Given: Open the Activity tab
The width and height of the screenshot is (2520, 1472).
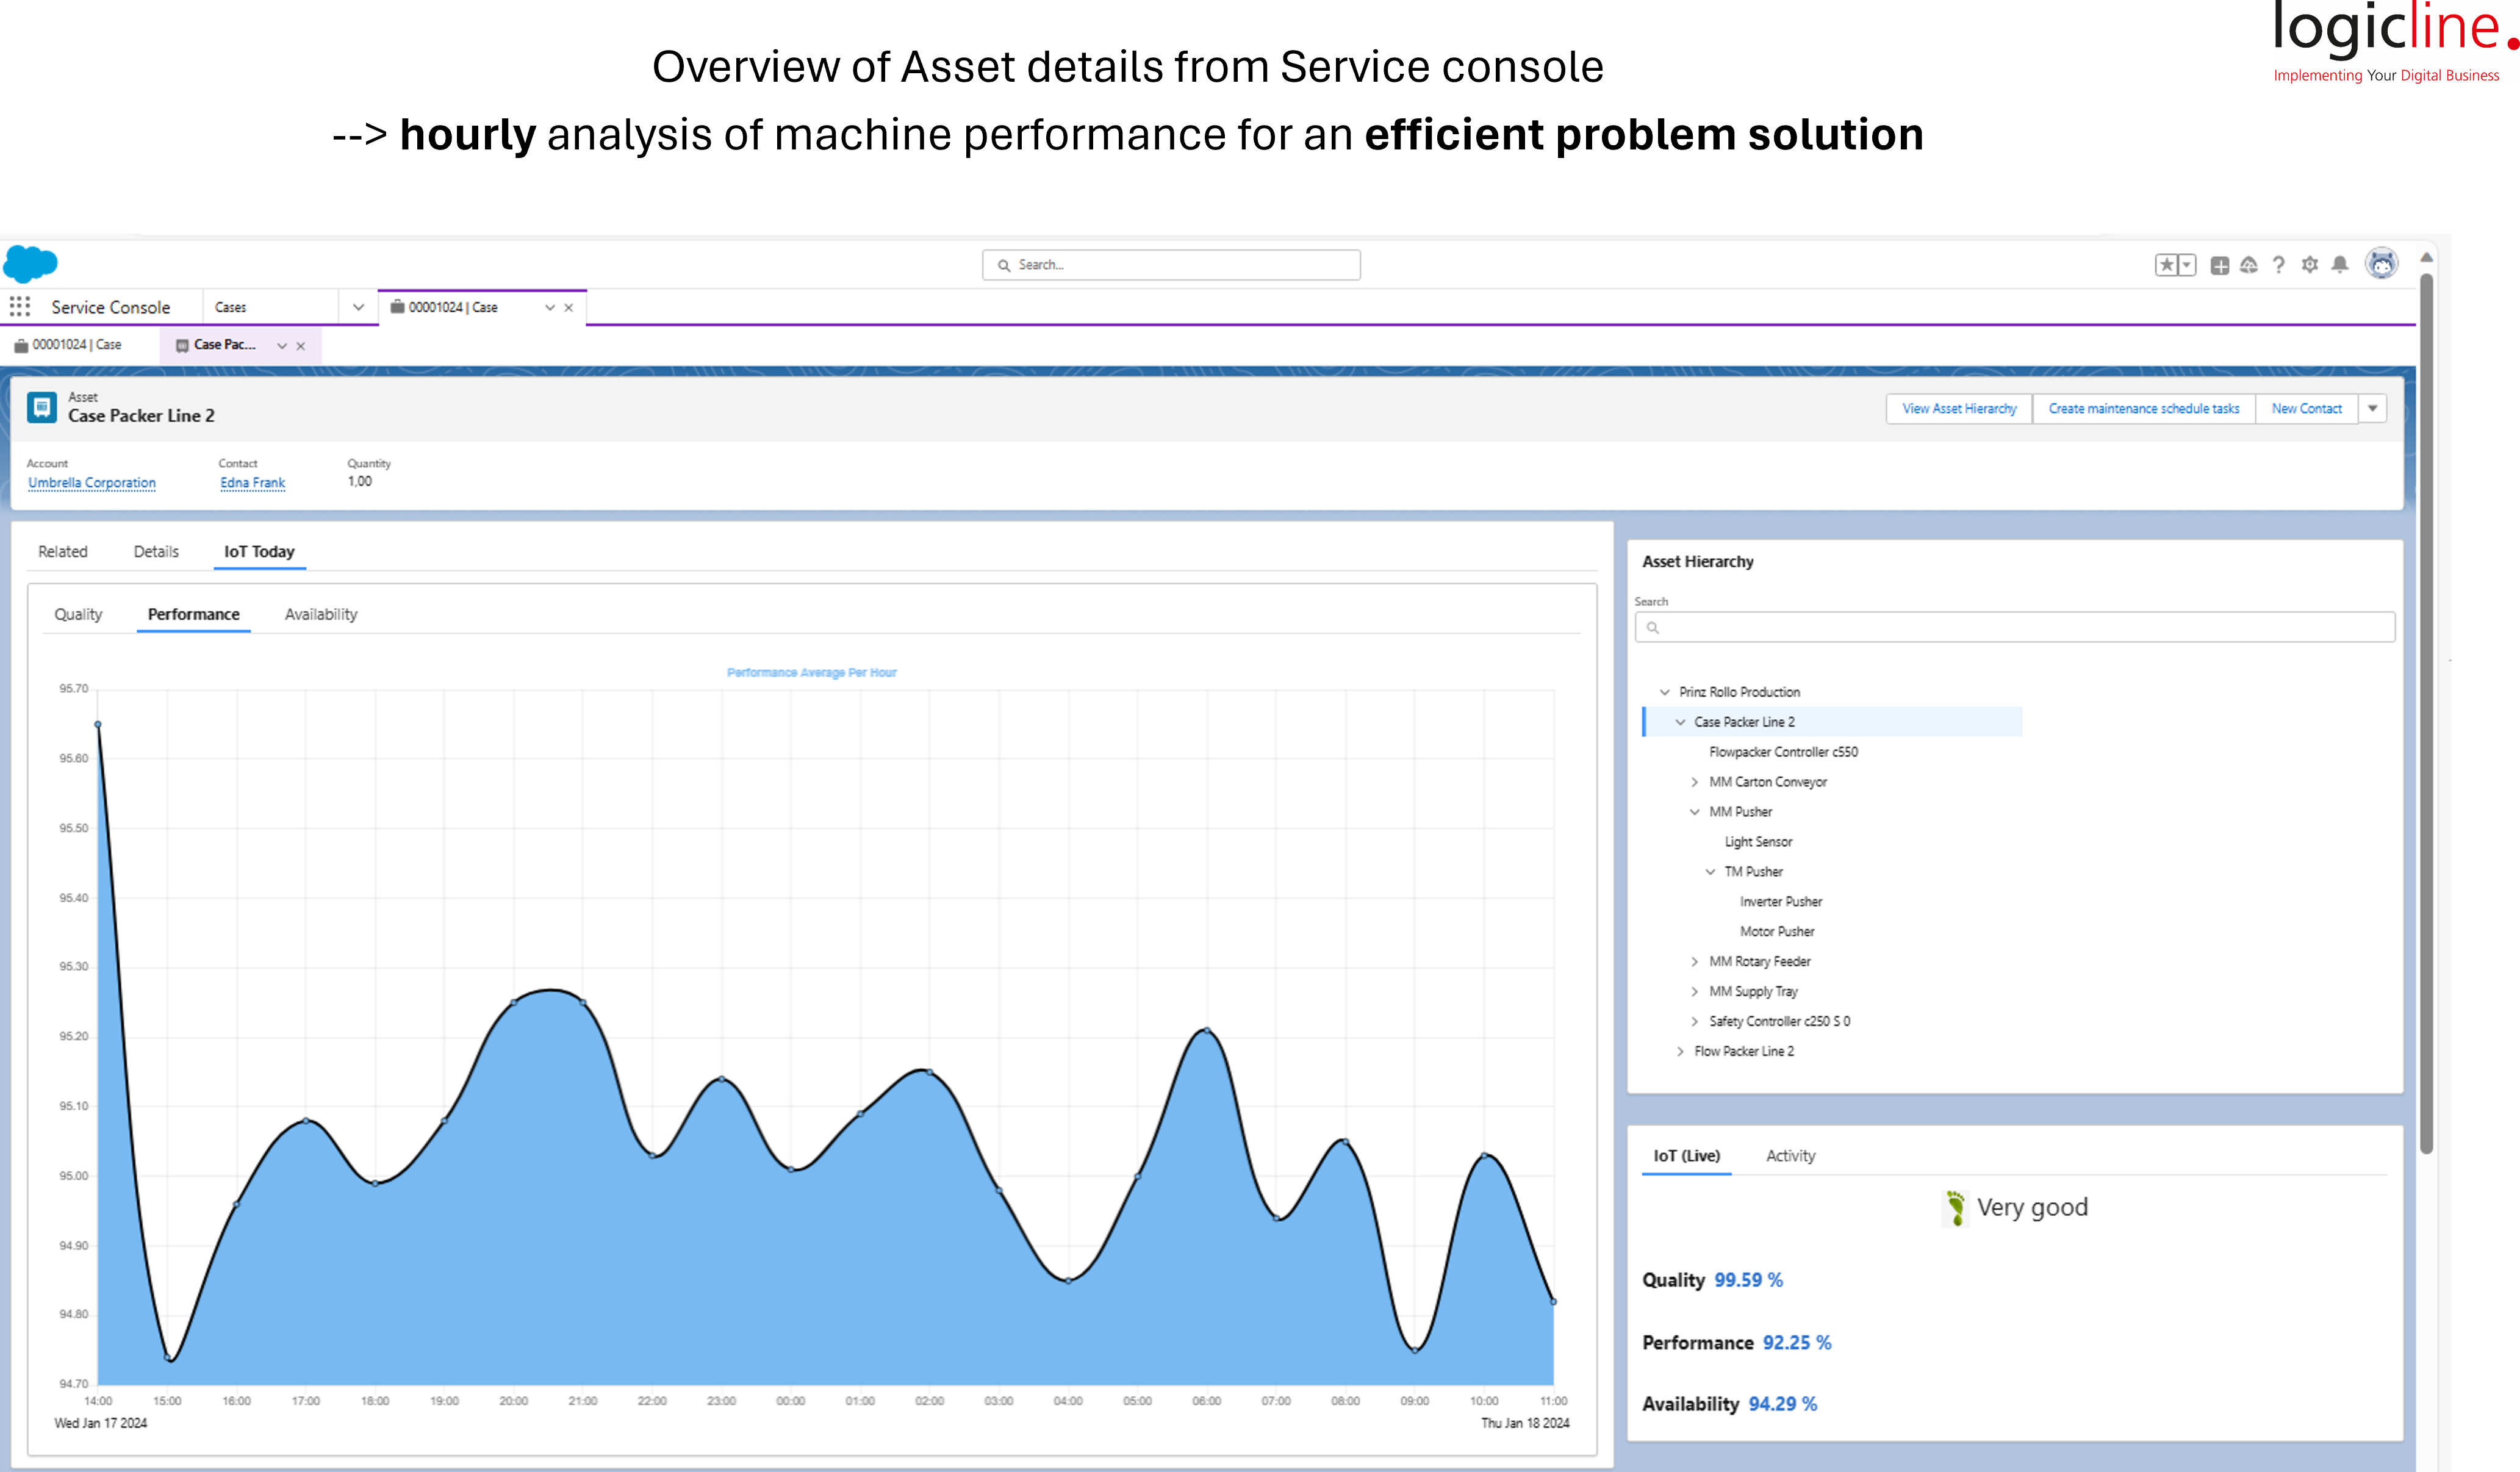Looking at the screenshot, I should (1790, 1156).
